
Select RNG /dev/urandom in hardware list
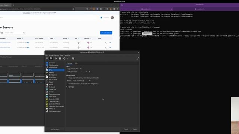tap(55, 111)
